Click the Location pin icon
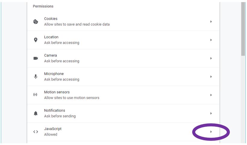 36,40
